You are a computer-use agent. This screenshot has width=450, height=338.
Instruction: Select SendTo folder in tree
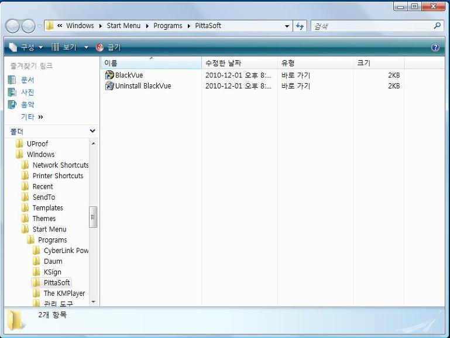coord(44,197)
